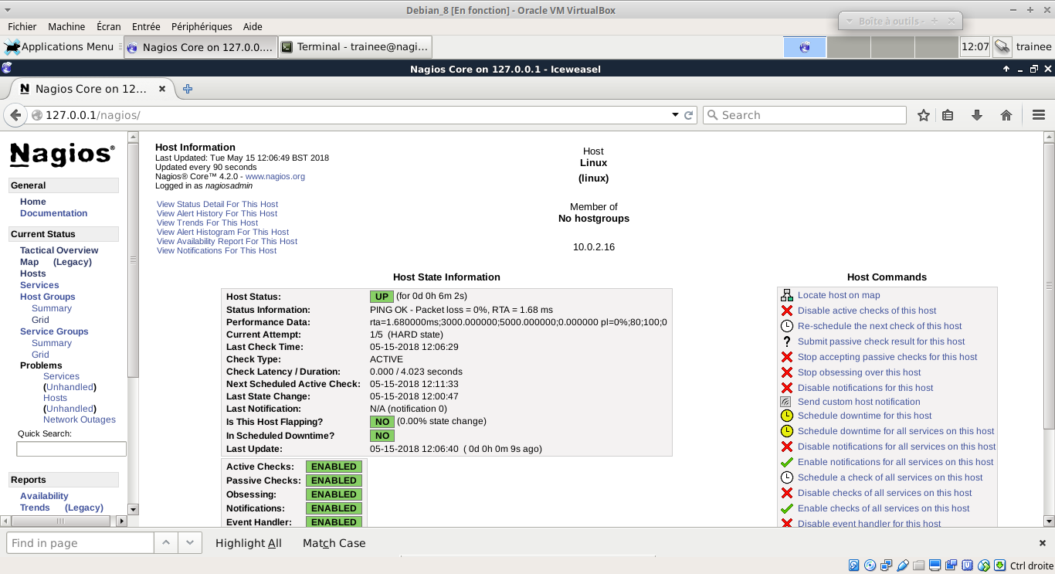Open Network Outages in the sidebar

(x=80, y=419)
